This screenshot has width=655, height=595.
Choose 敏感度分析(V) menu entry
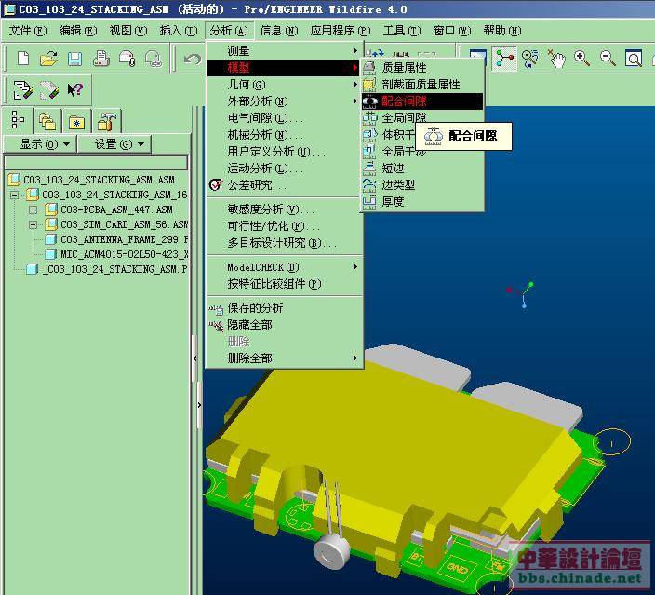coord(283,210)
